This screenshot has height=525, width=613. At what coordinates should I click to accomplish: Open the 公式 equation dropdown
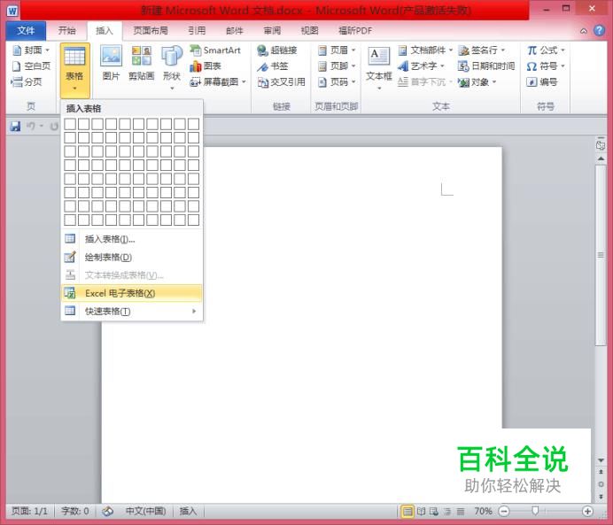point(546,50)
